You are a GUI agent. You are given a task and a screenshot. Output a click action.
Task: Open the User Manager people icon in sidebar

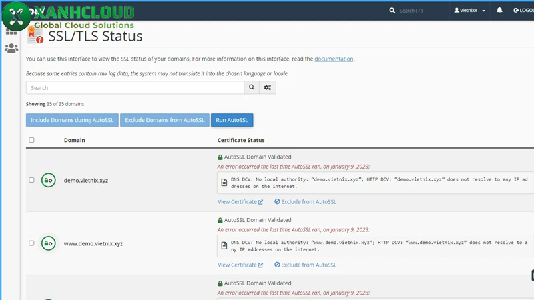11,49
